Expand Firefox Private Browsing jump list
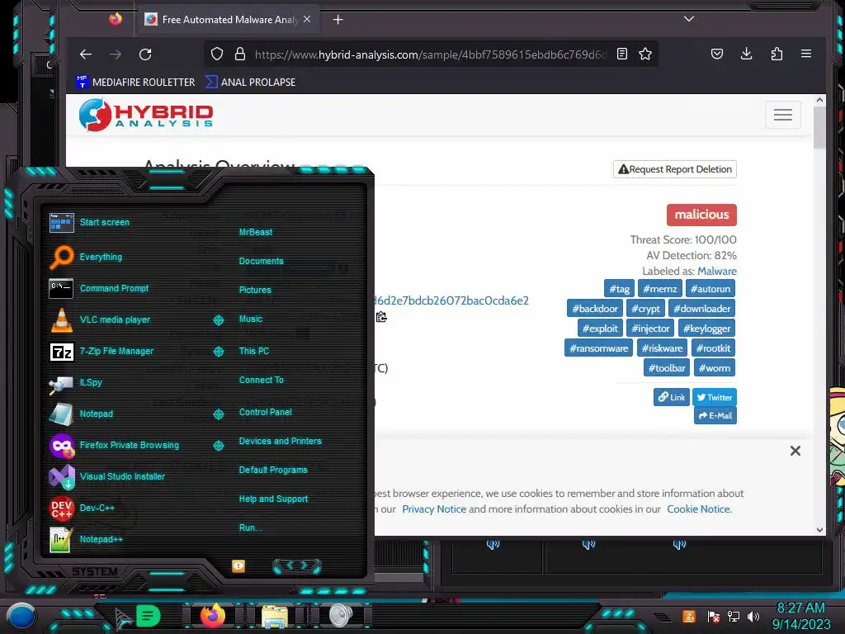Image resolution: width=845 pixels, height=634 pixels. coord(218,445)
